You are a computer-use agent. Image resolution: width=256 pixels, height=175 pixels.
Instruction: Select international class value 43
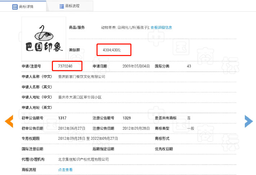pyautogui.click(x=189, y=66)
